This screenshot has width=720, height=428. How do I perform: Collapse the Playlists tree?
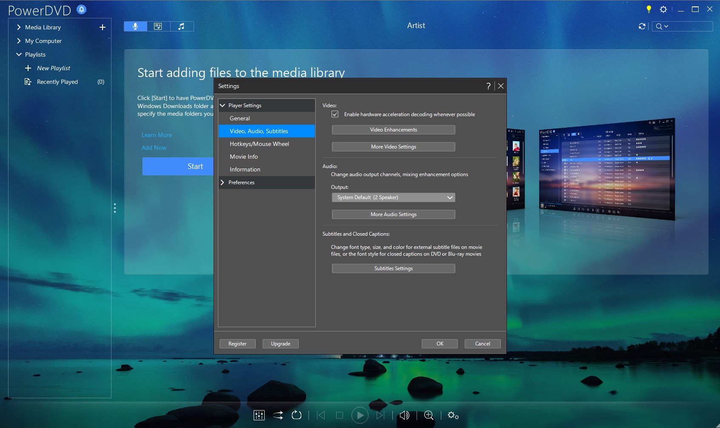pyautogui.click(x=19, y=54)
